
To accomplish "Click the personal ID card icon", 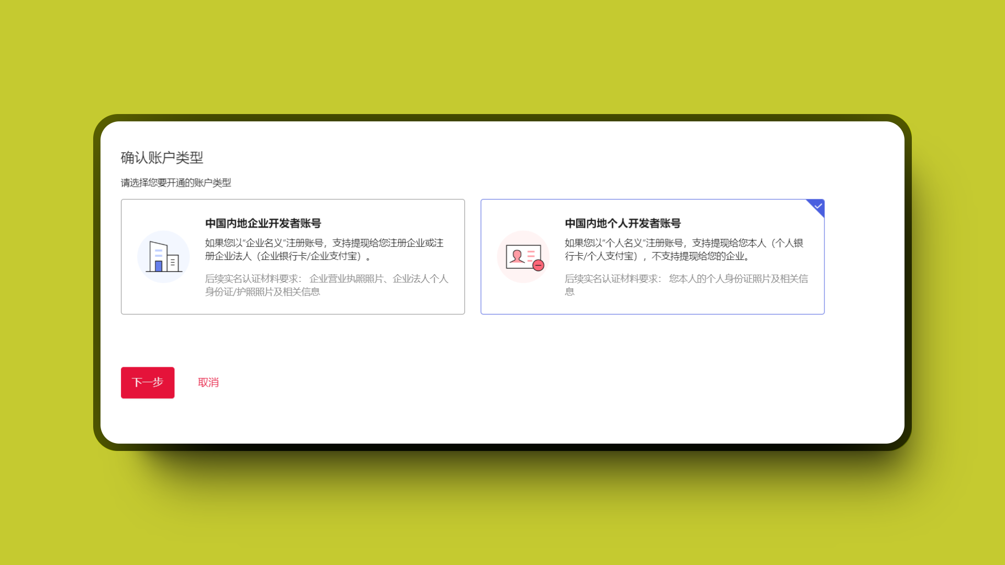I will click(523, 257).
